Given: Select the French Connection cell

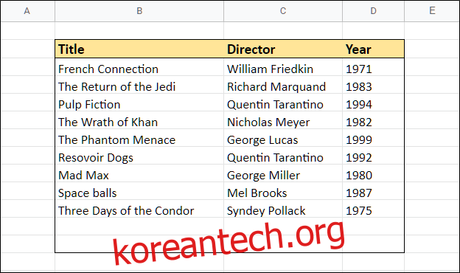Looking at the screenshot, I should (139, 69).
